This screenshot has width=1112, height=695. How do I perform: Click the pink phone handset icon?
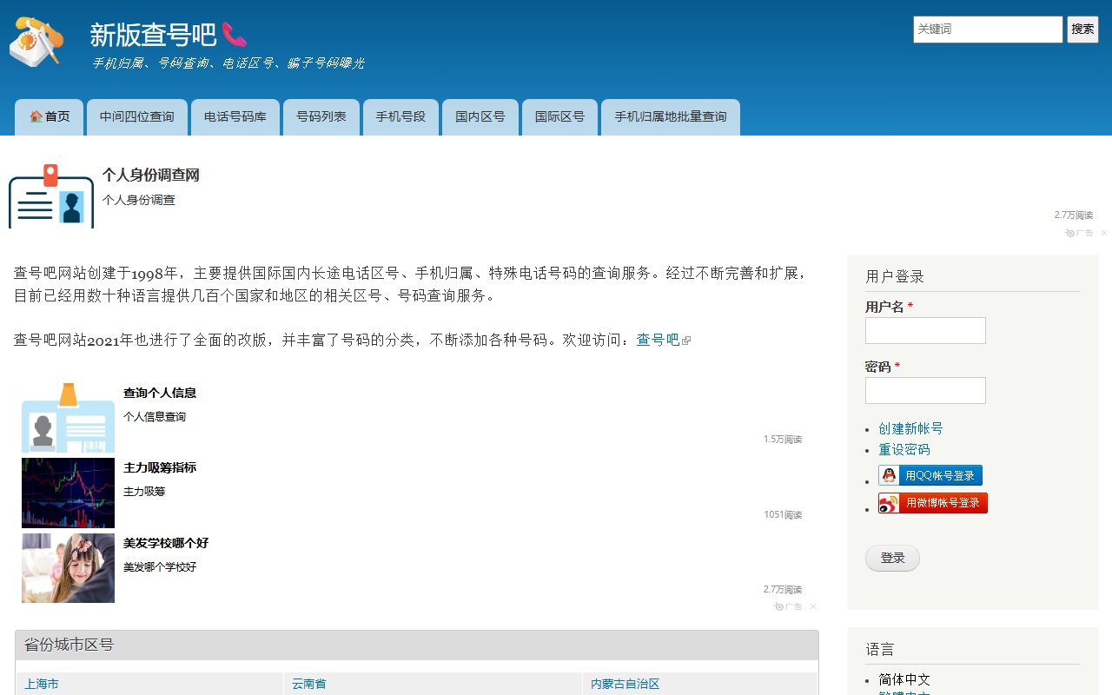(235, 35)
